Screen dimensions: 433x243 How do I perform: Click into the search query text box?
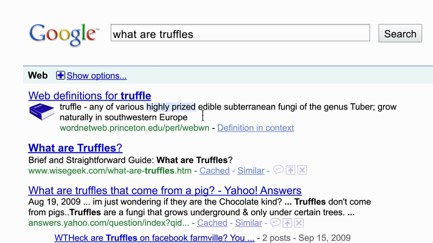coord(240,34)
